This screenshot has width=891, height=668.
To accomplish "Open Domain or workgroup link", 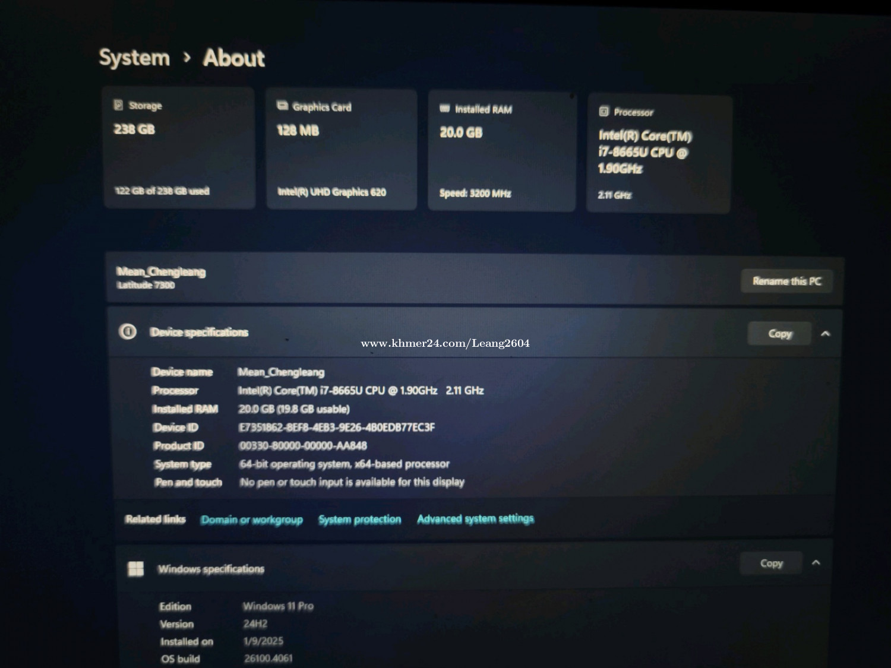I will point(252,520).
